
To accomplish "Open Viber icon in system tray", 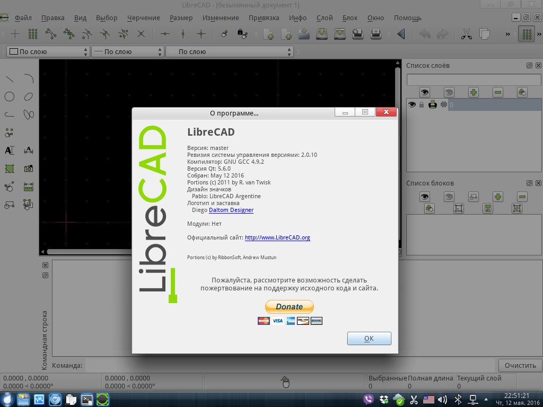I will pos(369,400).
